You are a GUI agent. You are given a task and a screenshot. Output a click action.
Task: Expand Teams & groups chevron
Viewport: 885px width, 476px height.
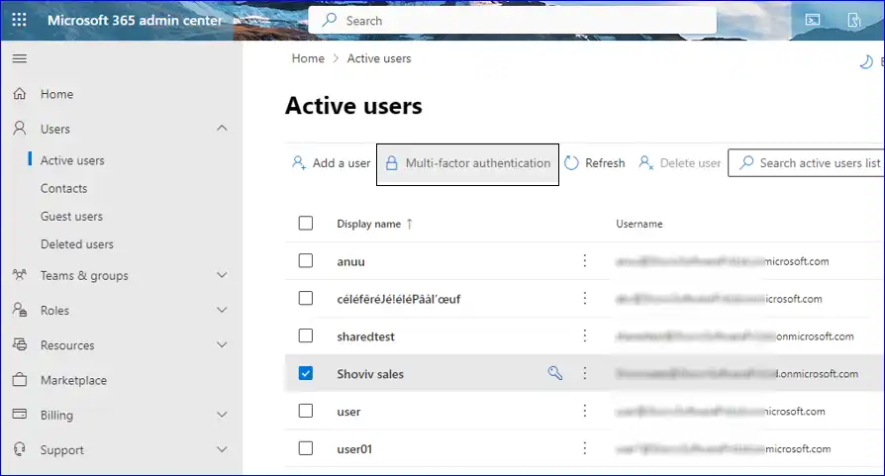point(222,275)
